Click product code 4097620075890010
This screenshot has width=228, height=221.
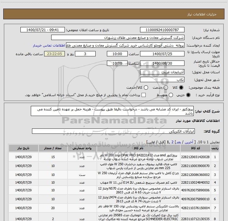coord(195,199)
